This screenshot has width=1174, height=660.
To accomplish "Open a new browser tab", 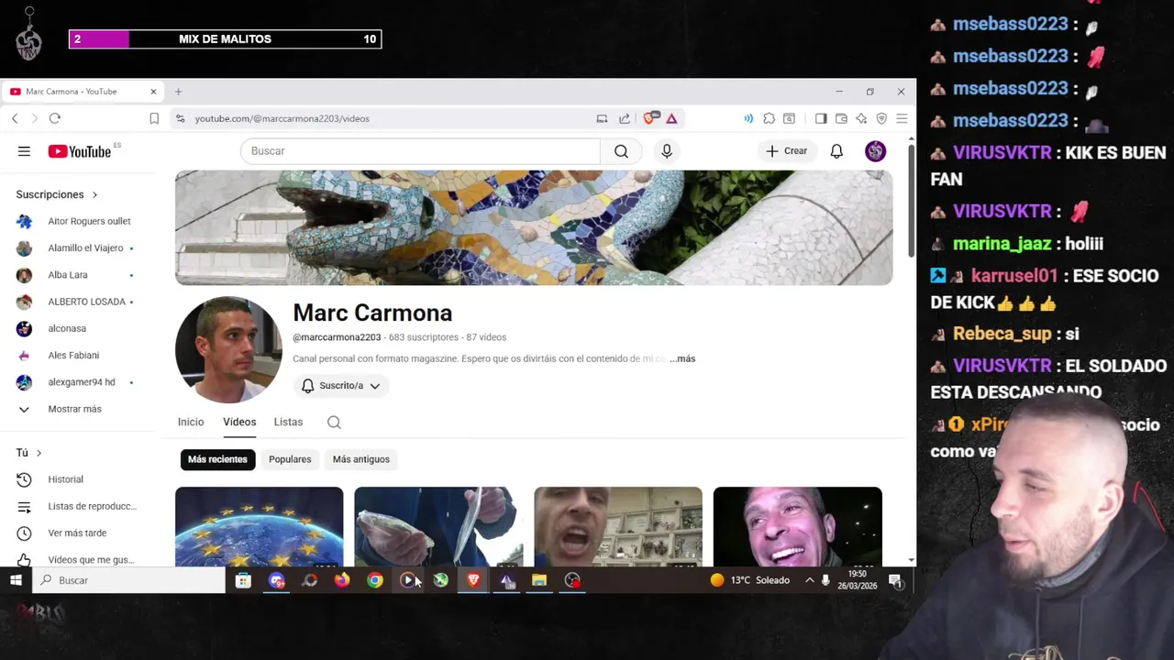I will 178,92.
